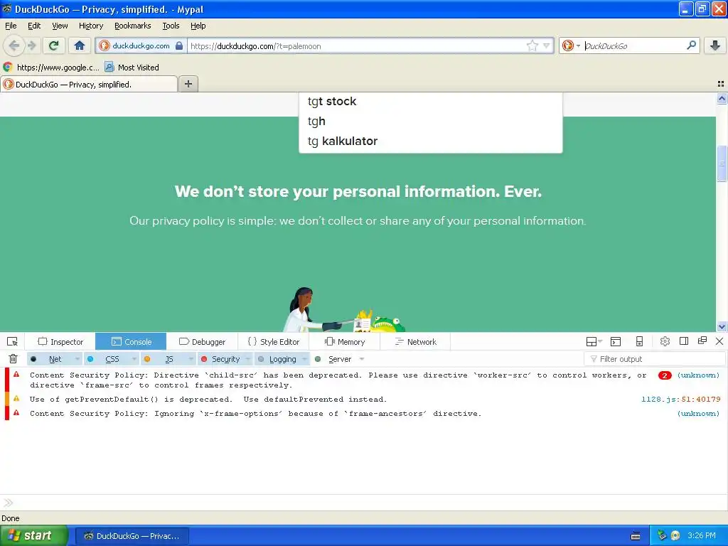Open the Most Visited bookmarks folder

132,68
